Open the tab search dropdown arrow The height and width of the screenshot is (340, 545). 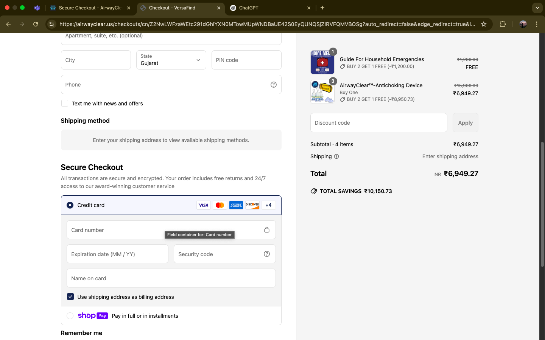coord(537,8)
